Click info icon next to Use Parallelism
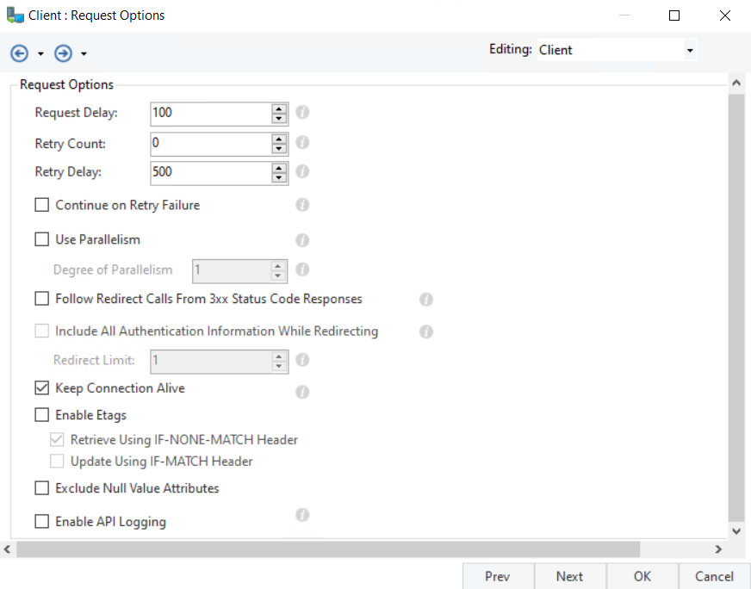Screen dimensions: 751x589 point(302,240)
